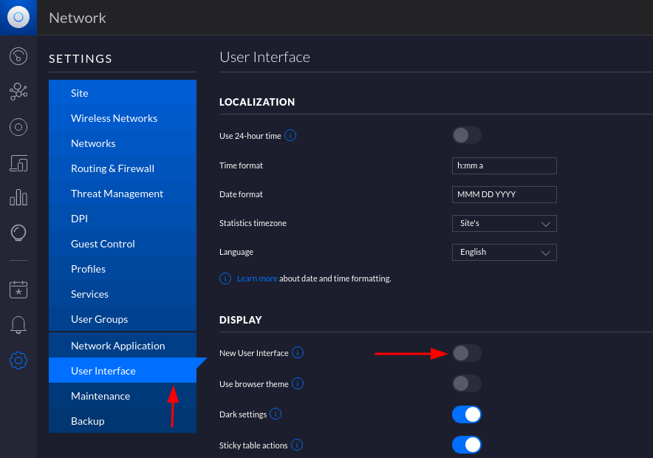The height and width of the screenshot is (458, 653).
Task: Click the Learn more link
Action: tap(257, 278)
